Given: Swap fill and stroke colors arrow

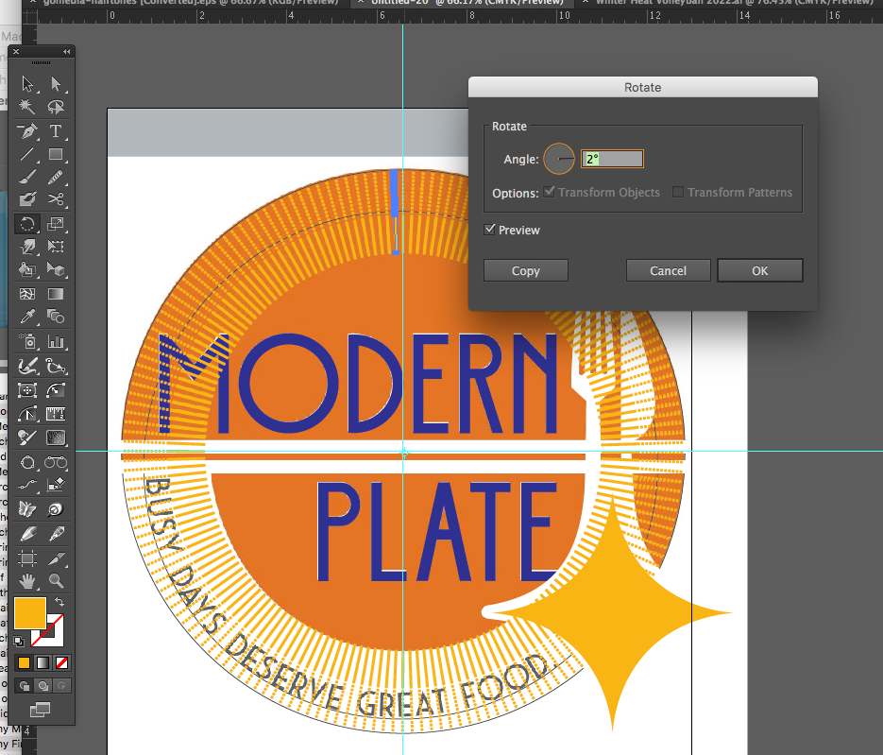Looking at the screenshot, I should pos(59,601).
